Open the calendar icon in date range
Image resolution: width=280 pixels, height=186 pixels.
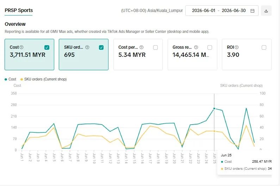point(252,11)
